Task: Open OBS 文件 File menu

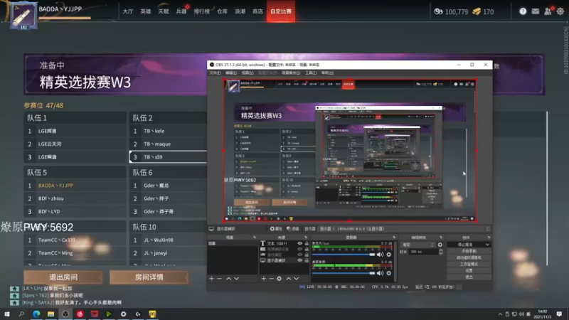Action: 215,73
